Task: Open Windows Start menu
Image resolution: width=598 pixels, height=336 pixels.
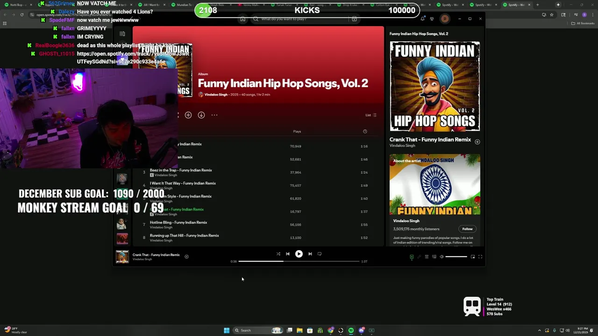Action: pyautogui.click(x=227, y=330)
